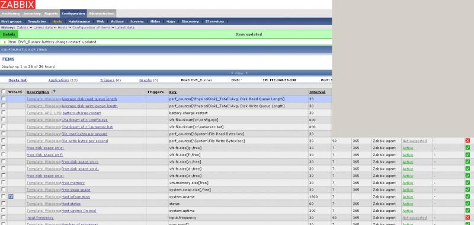Open Templates in Configuration submenu
Screen dimensions: 474x225
pyautogui.click(x=37, y=21)
